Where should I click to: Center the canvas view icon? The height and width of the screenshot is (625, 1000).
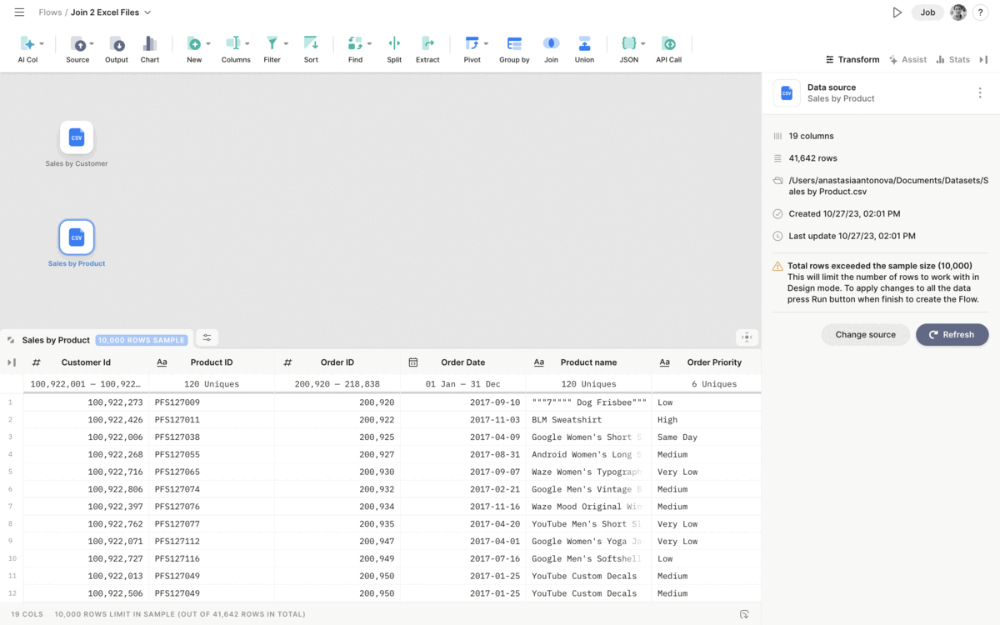747,337
